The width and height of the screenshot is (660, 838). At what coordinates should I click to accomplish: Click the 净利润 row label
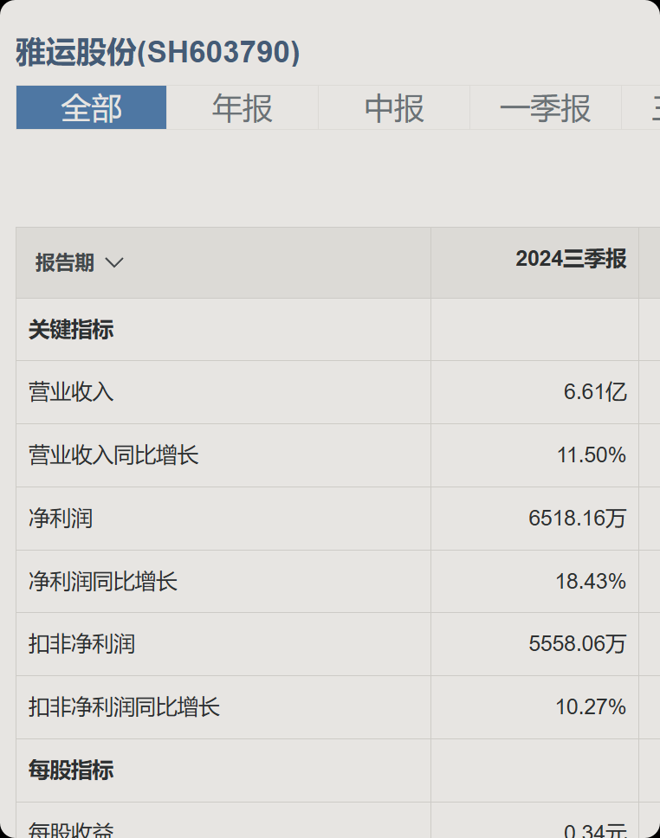pos(61,519)
